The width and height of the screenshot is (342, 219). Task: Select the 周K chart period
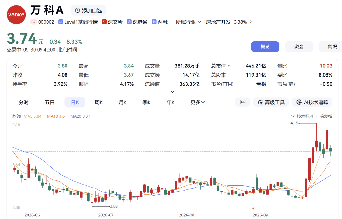coord(98,103)
